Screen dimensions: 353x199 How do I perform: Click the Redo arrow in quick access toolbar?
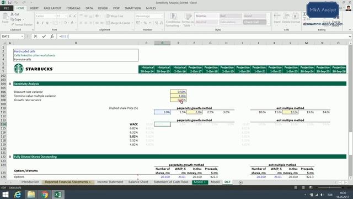[24, 2]
